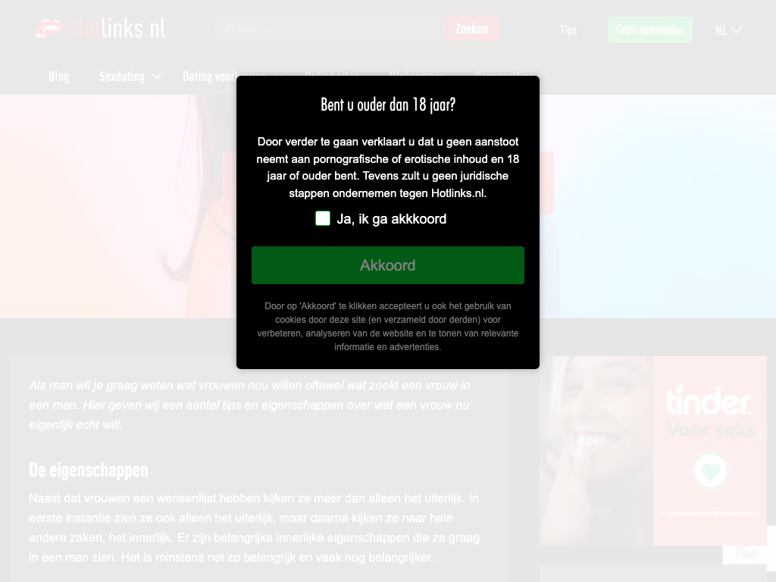Image resolution: width=776 pixels, height=582 pixels.
Task: Expand the Sexdating dropdown chevron
Action: (x=156, y=77)
